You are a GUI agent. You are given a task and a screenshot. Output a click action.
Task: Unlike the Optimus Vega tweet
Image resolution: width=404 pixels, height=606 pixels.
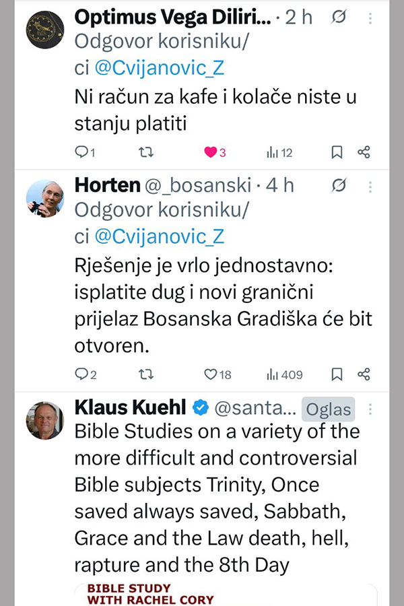210,153
